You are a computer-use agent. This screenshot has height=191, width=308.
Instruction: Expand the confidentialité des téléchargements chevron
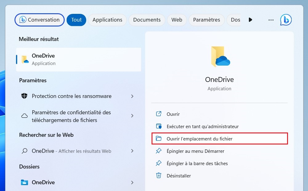[132, 116]
